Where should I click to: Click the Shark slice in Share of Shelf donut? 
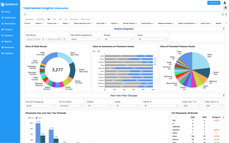(65, 57)
